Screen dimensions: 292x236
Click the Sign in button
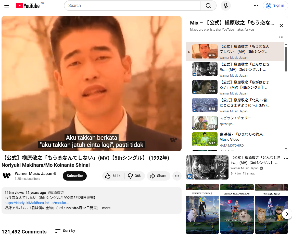(x=275, y=6)
